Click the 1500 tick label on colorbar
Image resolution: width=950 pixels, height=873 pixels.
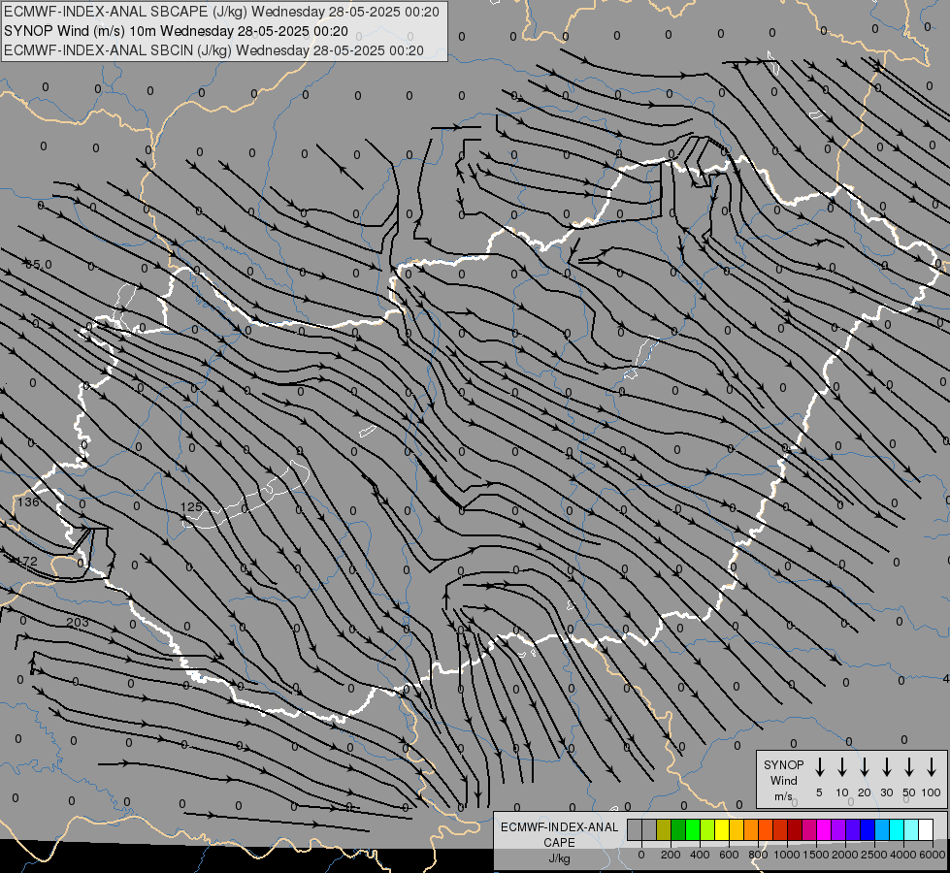tap(816, 855)
